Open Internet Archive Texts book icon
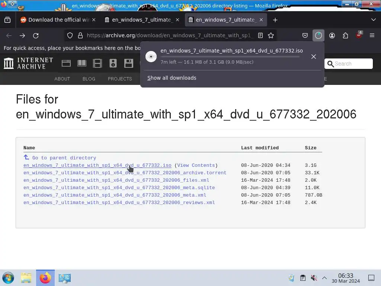Image resolution: width=381 pixels, height=286 pixels. (81, 63)
